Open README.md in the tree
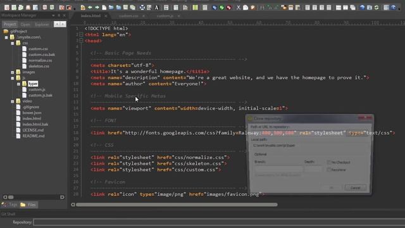Image resolution: width=405 pixels, height=228 pixels. pos(34,136)
